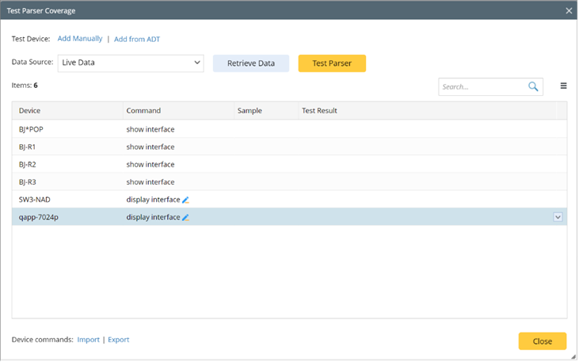This screenshot has height=362, width=579.
Task: Click the Add from ADT link
Action: click(x=137, y=39)
